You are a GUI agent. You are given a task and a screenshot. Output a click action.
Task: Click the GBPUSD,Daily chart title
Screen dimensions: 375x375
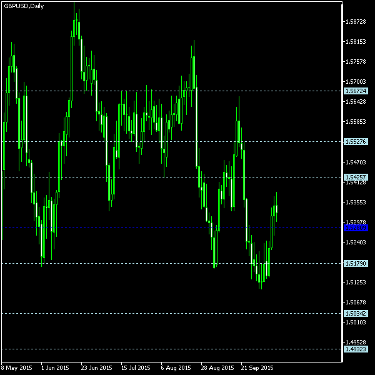click(x=24, y=6)
